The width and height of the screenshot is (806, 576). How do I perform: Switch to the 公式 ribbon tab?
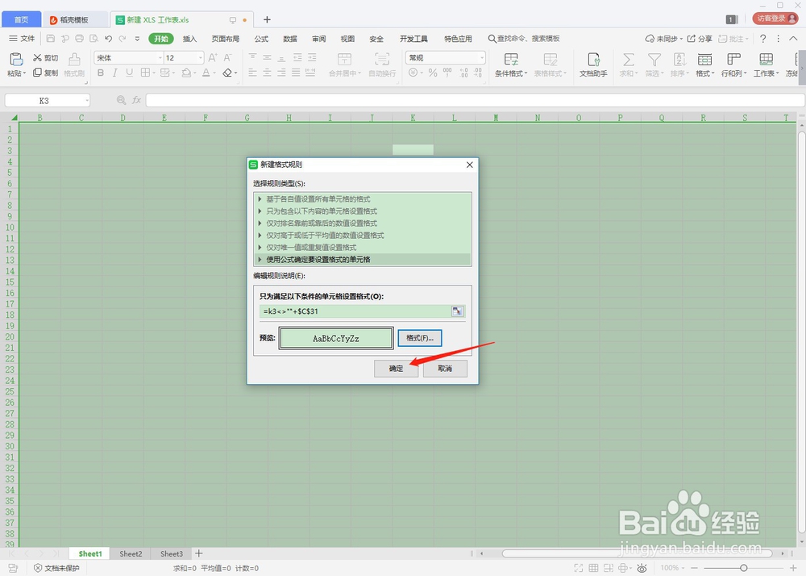click(x=261, y=39)
